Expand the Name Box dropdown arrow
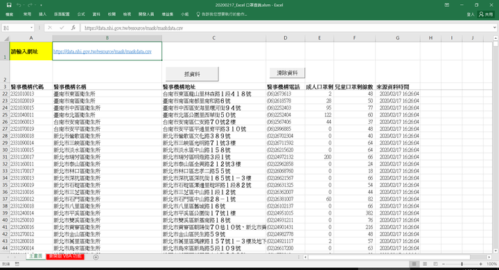 31,28
